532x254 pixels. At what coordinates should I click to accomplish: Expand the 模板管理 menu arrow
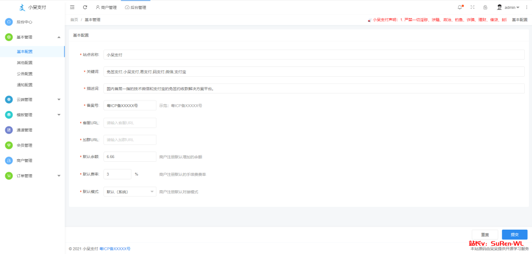point(59,115)
